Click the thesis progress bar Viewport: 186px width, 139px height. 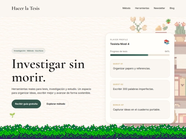pos(140,55)
